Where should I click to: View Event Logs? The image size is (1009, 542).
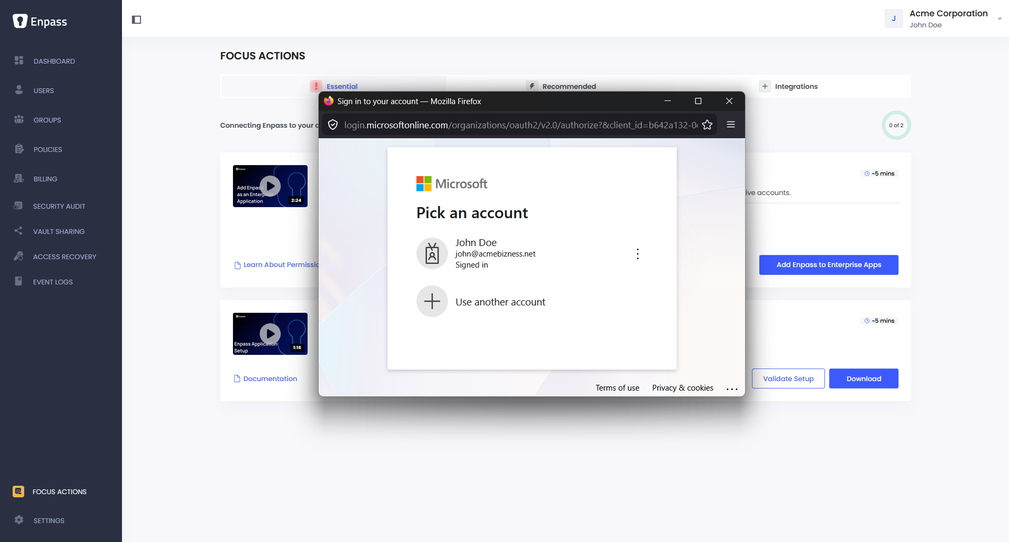pos(53,282)
